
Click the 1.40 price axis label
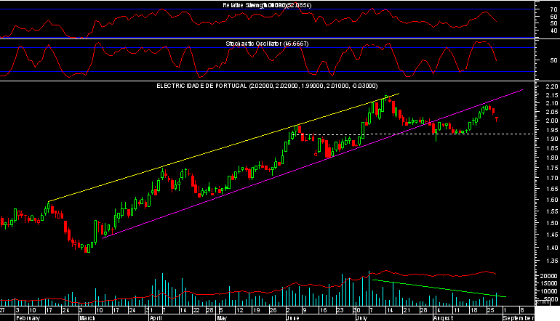[552, 248]
